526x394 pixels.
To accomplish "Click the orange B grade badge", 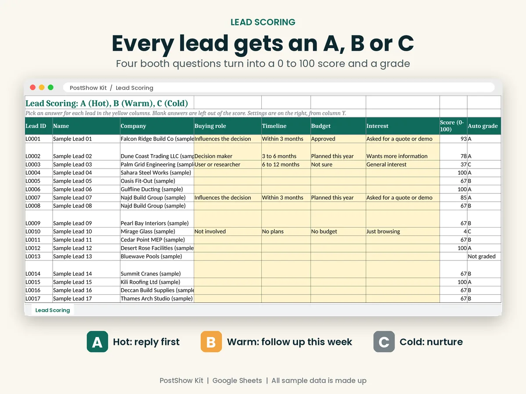I will coord(211,342).
